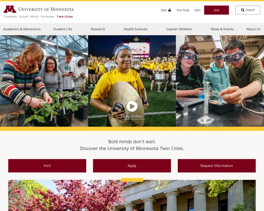
Task: Click the Request Information button
Action: 216,166
